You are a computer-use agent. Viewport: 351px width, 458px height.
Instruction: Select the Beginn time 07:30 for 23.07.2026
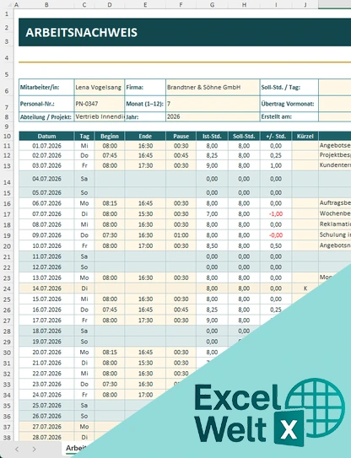point(110,384)
